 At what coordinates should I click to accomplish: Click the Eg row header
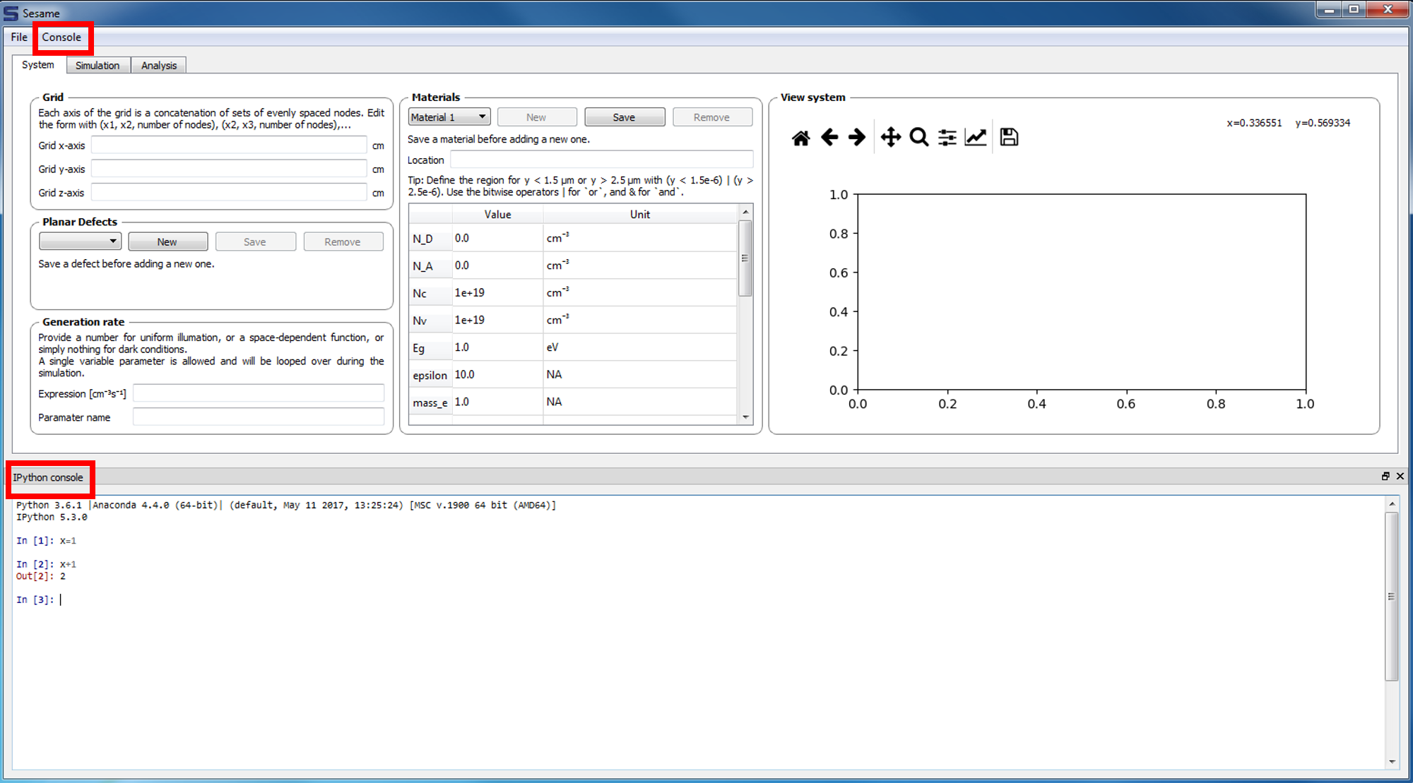[x=430, y=348]
